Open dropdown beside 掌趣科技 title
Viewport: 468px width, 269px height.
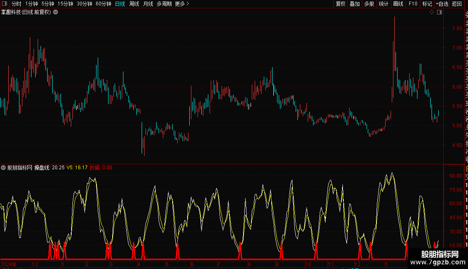pyautogui.click(x=55, y=12)
